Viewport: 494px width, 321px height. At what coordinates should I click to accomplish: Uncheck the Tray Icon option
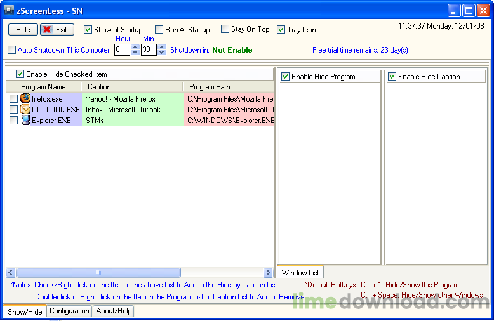pos(281,30)
